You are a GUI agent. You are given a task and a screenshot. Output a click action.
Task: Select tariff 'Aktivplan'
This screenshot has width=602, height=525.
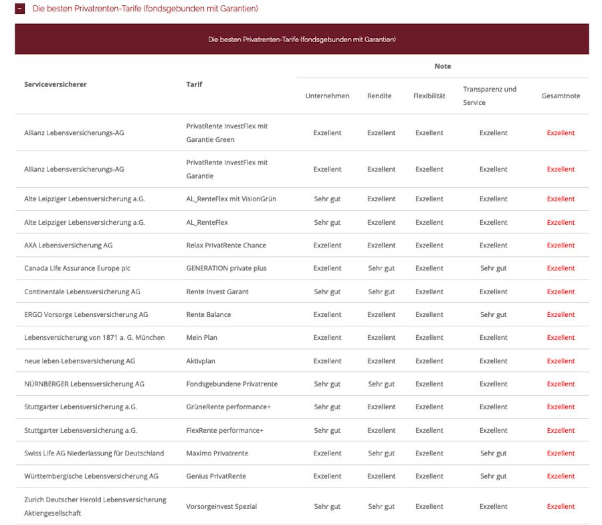(x=201, y=361)
